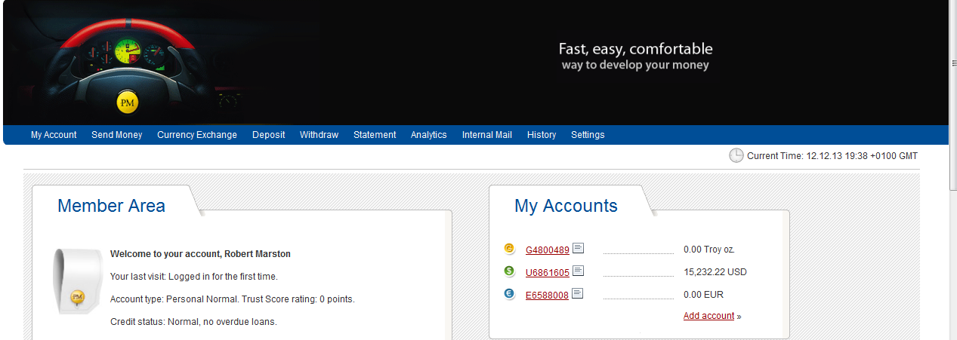
Task: Click the Credit status line
Action: (193, 322)
